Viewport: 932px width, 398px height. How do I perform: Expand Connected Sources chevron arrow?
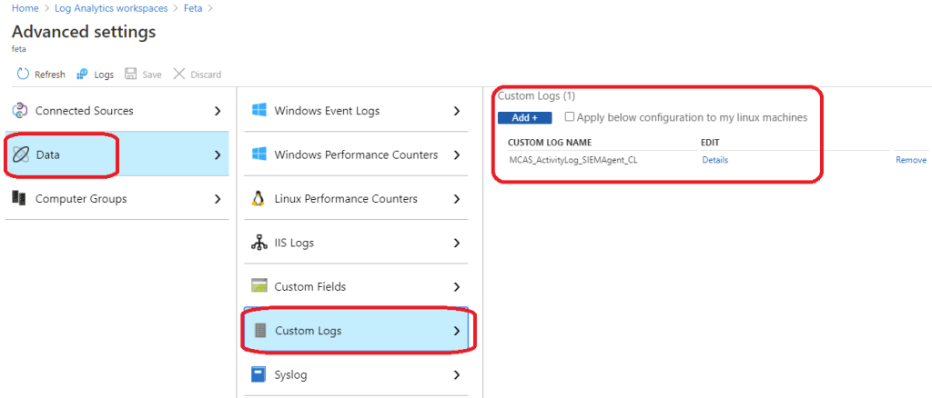217,111
